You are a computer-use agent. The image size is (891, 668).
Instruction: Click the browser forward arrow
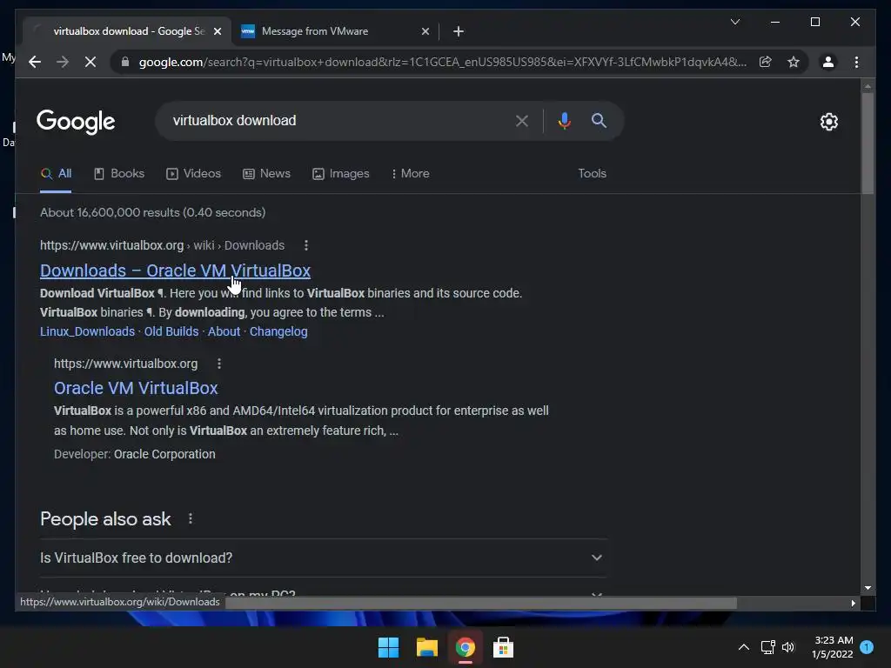click(63, 62)
